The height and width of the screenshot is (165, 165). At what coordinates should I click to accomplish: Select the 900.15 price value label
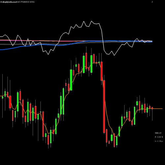[x=158, y=133]
